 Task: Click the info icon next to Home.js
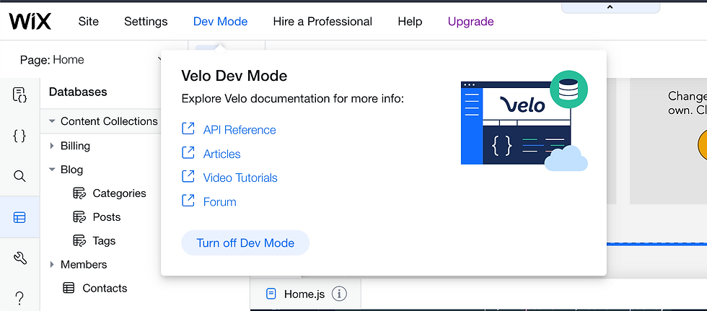339,294
